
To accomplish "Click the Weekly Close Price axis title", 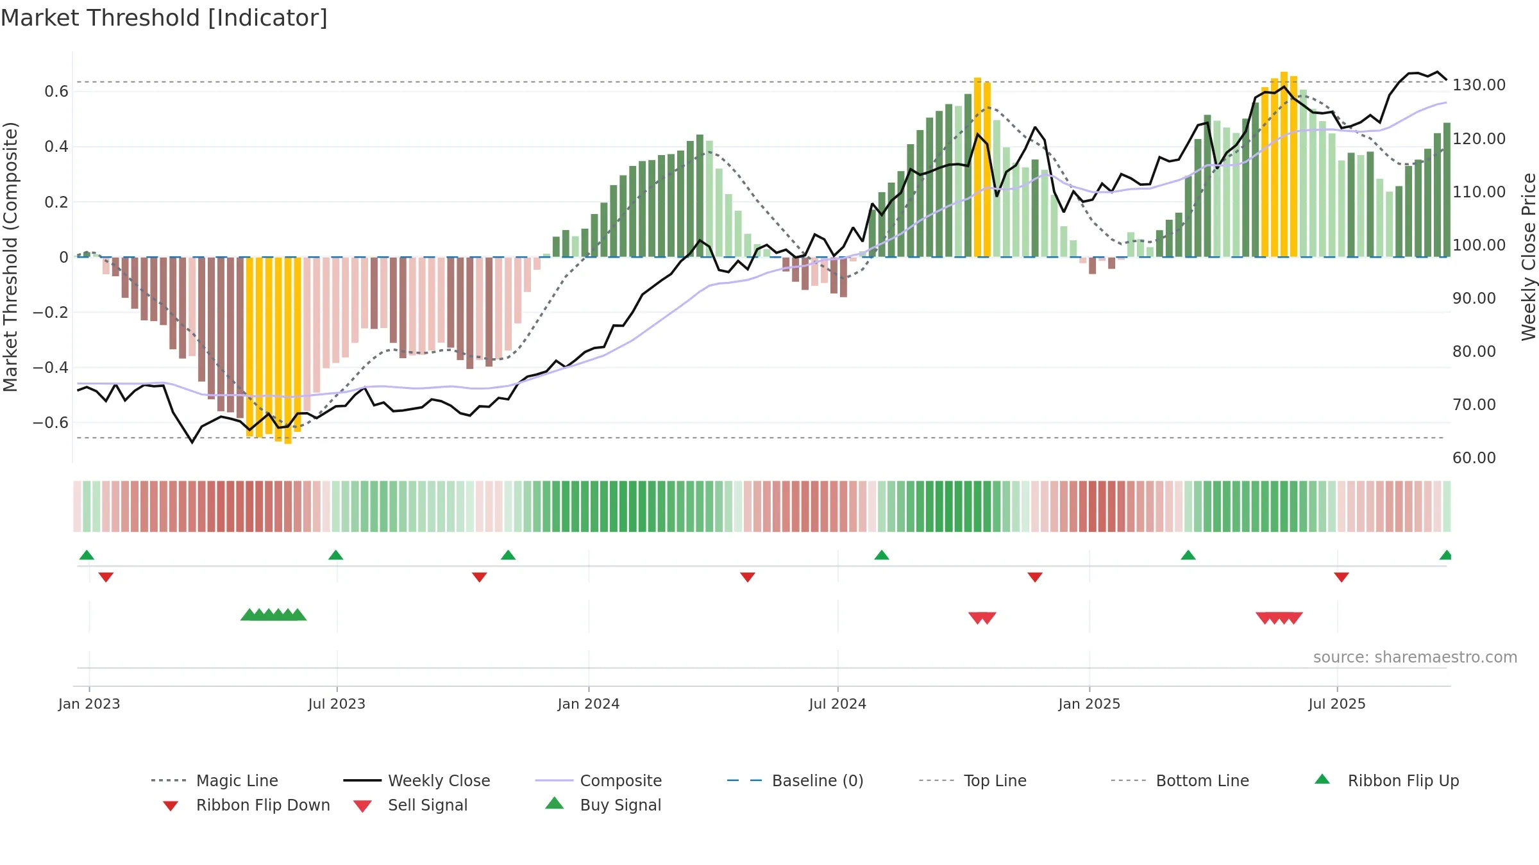I will [x=1529, y=256].
